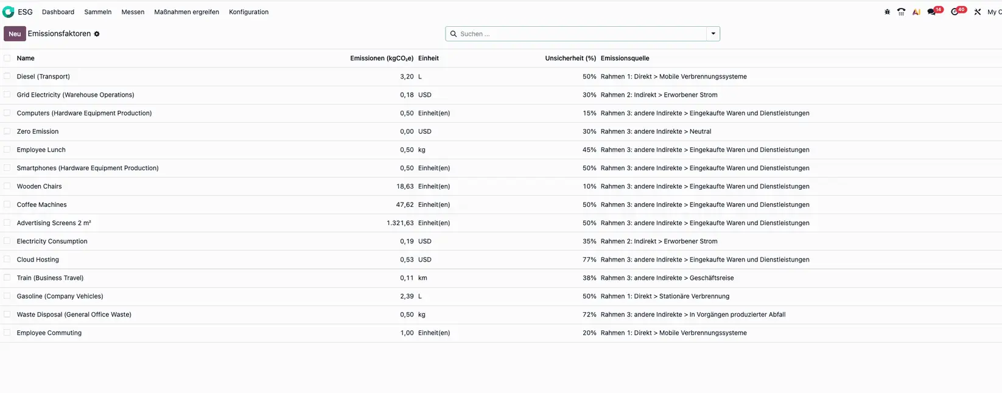Viewport: 1002px width, 393px height.
Task: Expand the search filter dropdown arrow
Action: (713, 34)
